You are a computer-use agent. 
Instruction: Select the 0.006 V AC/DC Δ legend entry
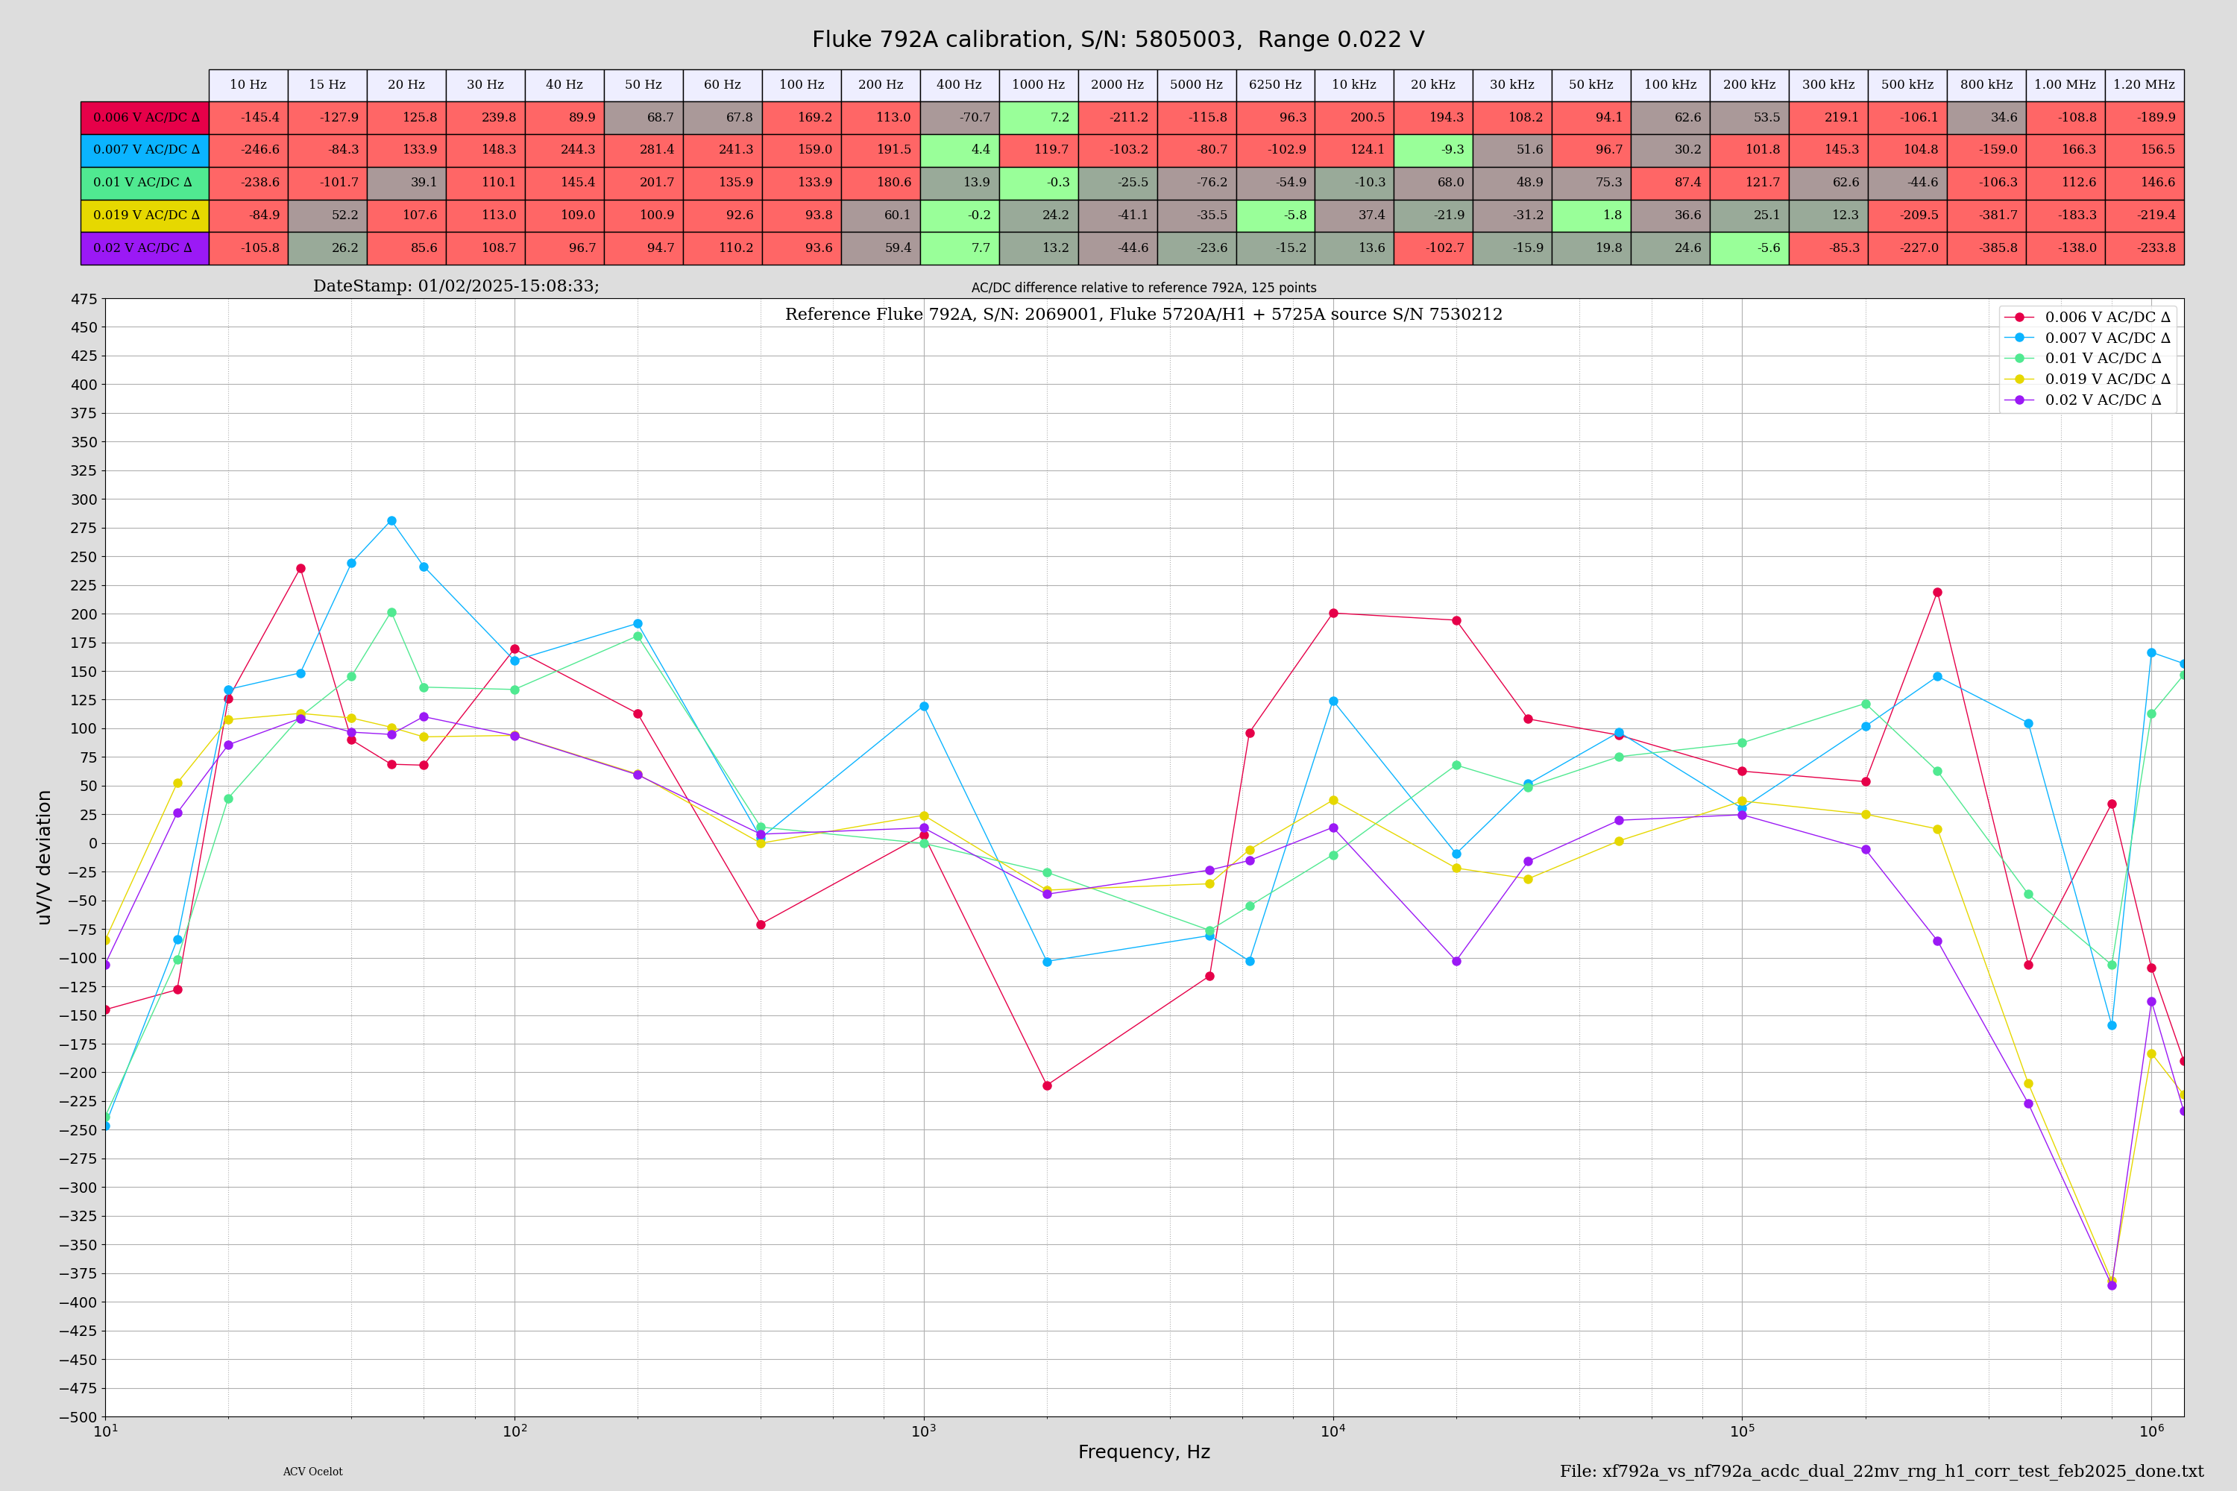[2088, 318]
